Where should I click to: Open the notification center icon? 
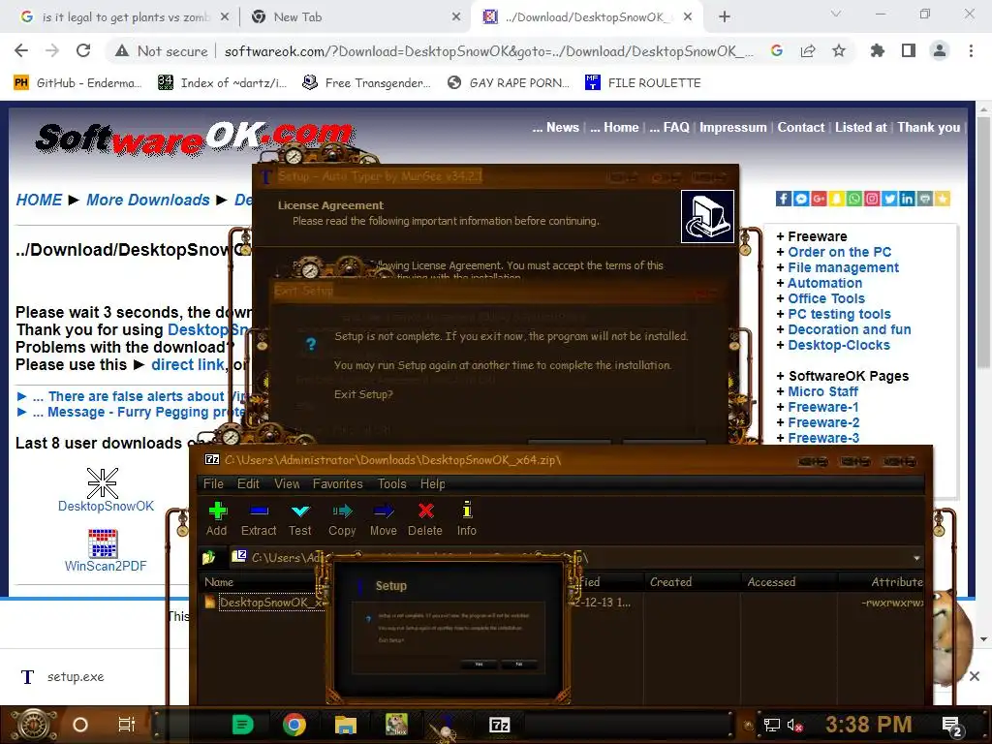click(x=951, y=725)
